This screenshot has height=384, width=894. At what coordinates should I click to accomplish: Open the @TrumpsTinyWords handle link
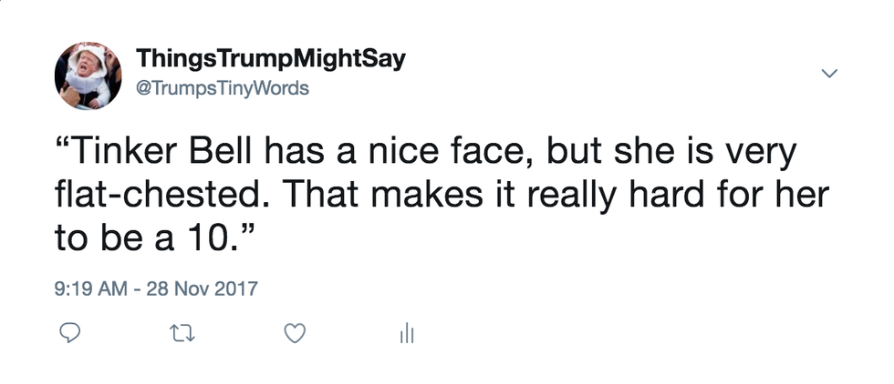pos(223,88)
